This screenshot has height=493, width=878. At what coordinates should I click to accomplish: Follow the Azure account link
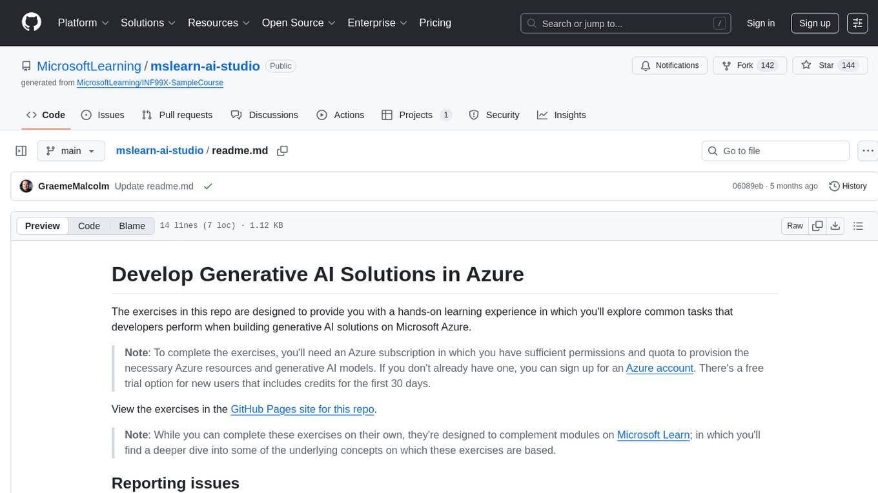pyautogui.click(x=659, y=368)
